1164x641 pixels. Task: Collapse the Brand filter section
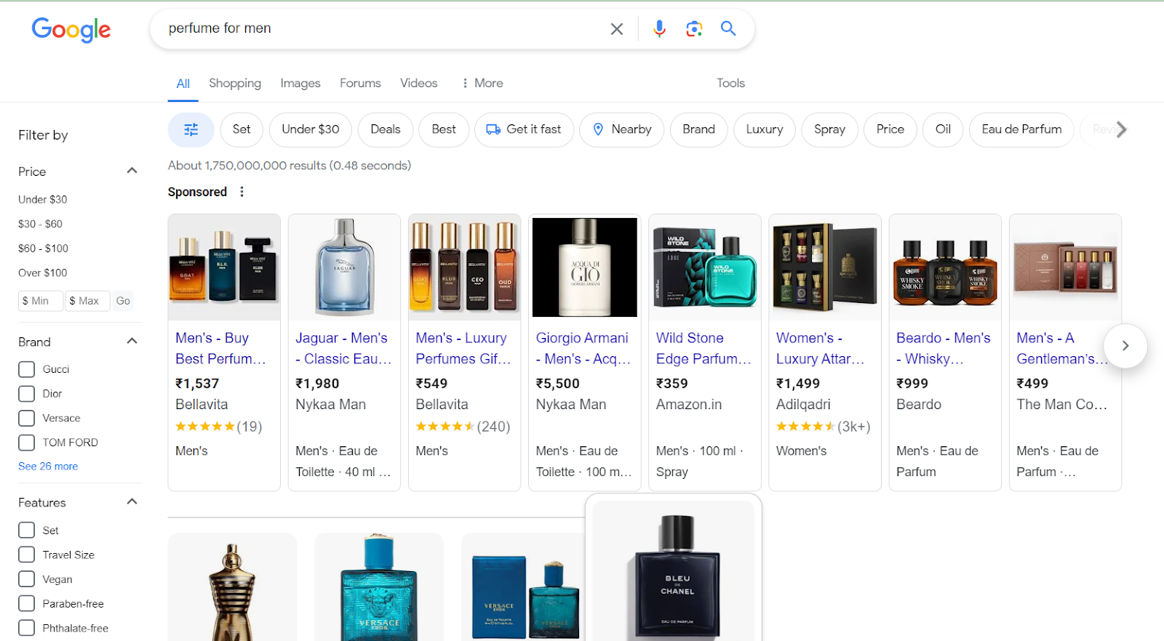[x=132, y=341]
